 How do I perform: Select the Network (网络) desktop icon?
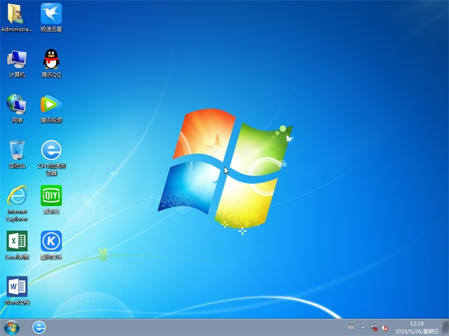tap(16, 105)
